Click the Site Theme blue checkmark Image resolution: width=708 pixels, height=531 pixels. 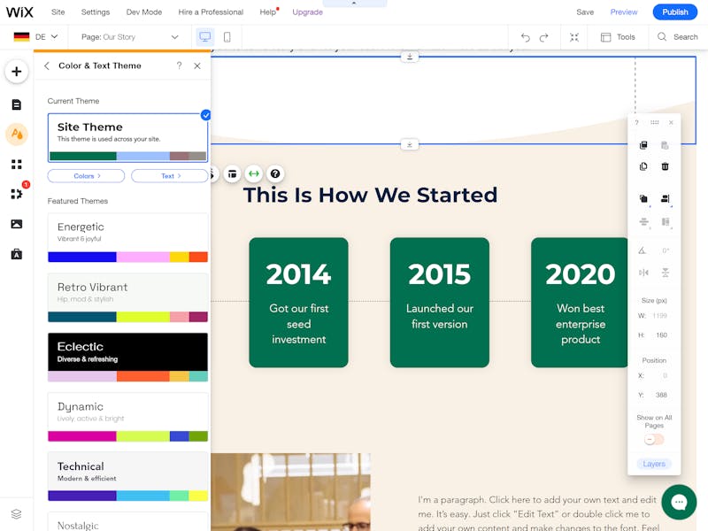(x=206, y=115)
